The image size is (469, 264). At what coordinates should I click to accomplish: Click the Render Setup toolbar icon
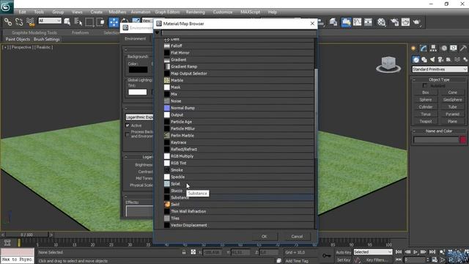pyautogui.click(x=394, y=22)
